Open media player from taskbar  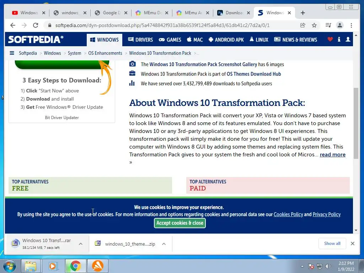[53, 266]
